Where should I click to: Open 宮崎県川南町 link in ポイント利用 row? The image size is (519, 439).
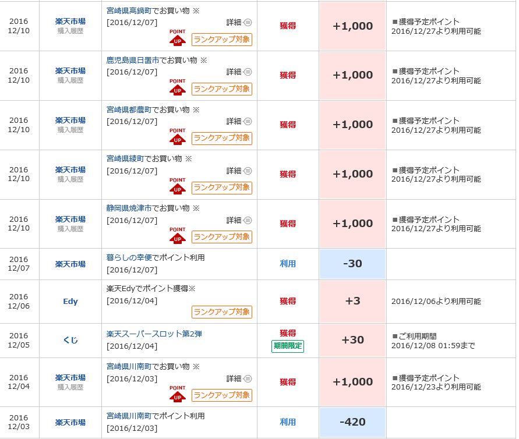(129, 416)
